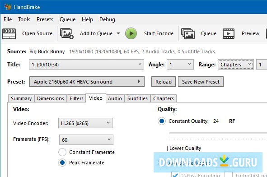Click the source name Big Buck Bunny
This screenshot has width=267, height=177.
47,51
